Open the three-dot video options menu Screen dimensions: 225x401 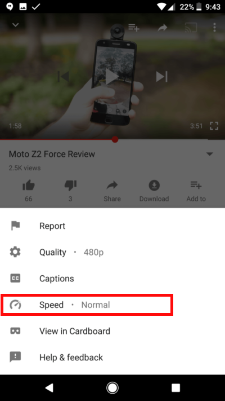(214, 27)
